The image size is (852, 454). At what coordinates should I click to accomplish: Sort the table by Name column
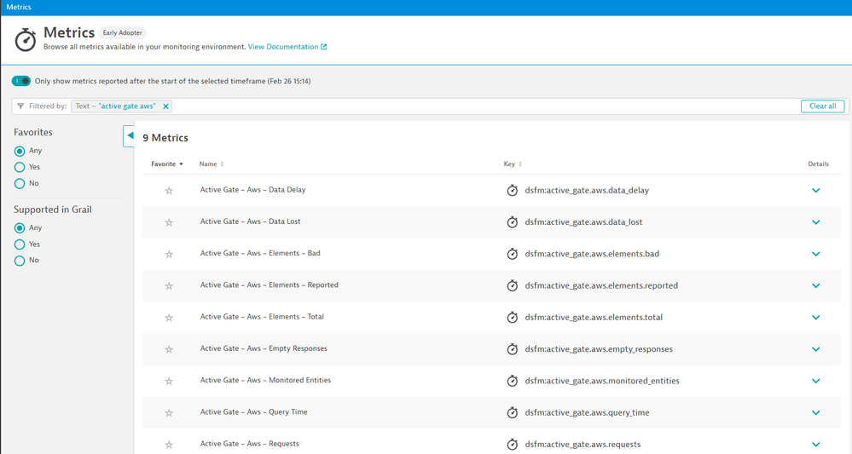[211, 164]
